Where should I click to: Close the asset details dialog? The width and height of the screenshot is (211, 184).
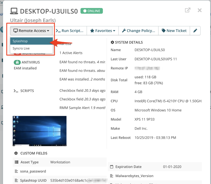[x=200, y=10]
